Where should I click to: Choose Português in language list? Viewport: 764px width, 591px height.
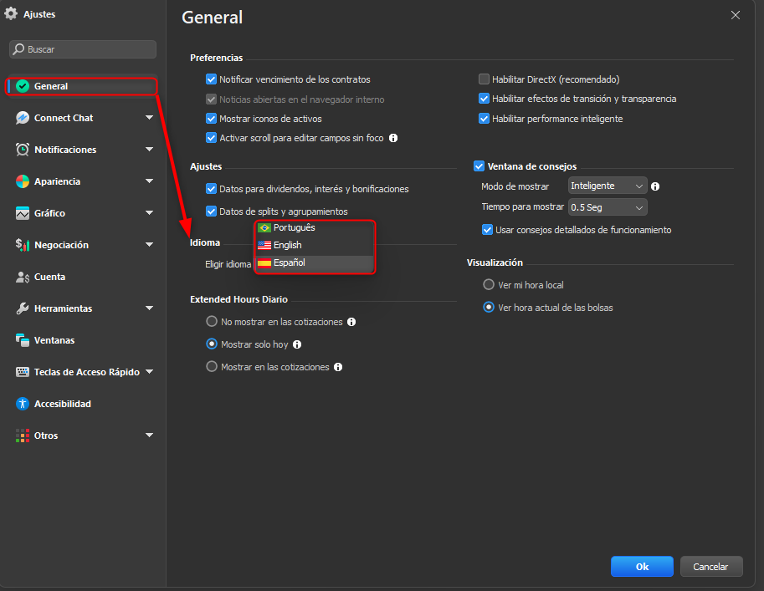pyautogui.click(x=315, y=228)
